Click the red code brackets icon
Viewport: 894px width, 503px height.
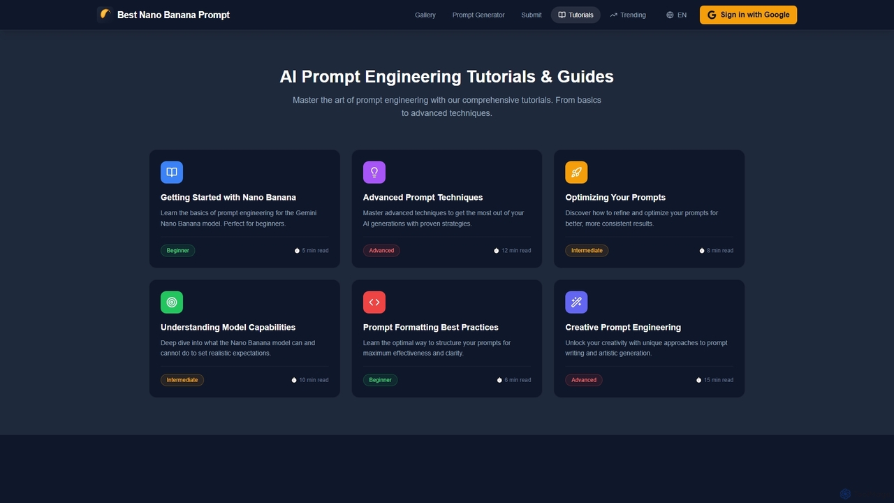pyautogui.click(x=374, y=302)
